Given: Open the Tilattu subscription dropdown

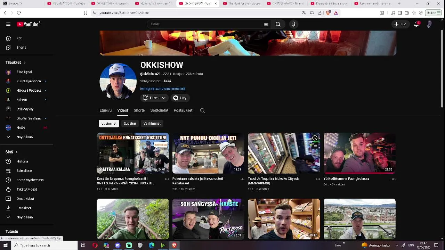Looking at the screenshot, I should point(154,98).
